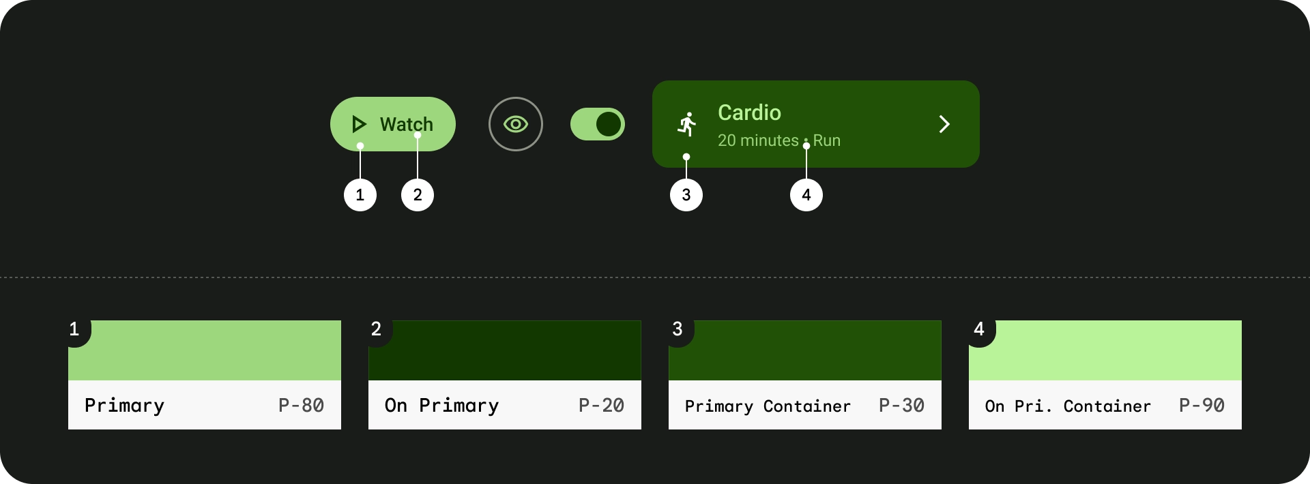Select the Cardio card title
The width and height of the screenshot is (1310, 484).
pyautogui.click(x=749, y=112)
